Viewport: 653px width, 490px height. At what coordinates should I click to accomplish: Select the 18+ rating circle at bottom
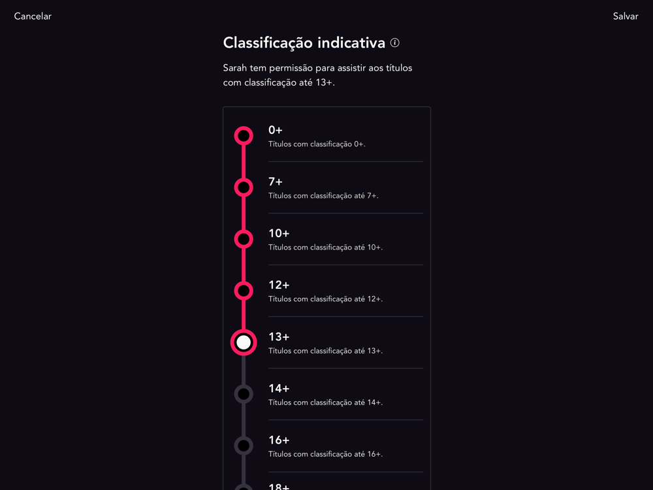[244, 487]
